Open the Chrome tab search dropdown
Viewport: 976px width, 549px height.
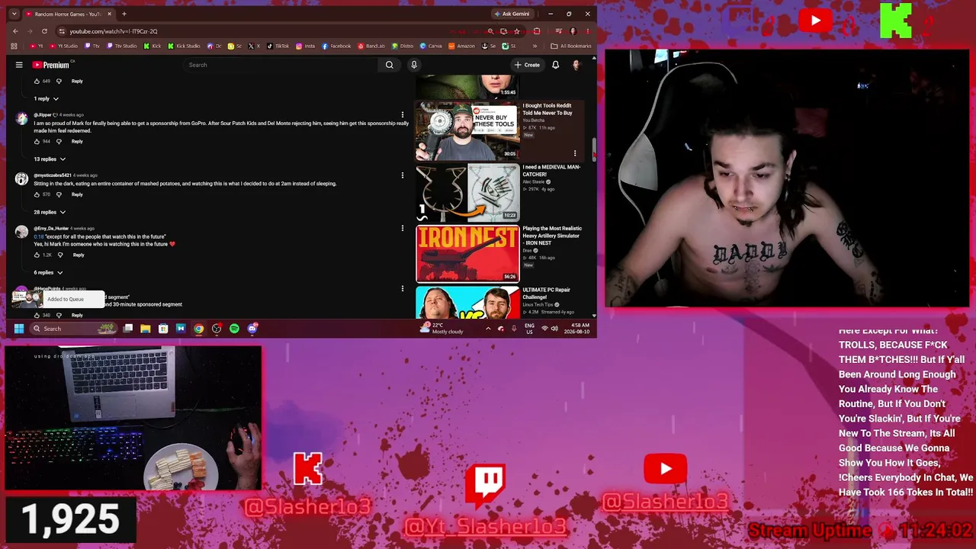(14, 14)
